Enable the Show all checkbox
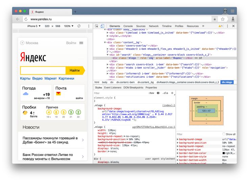 [x=224, y=134]
